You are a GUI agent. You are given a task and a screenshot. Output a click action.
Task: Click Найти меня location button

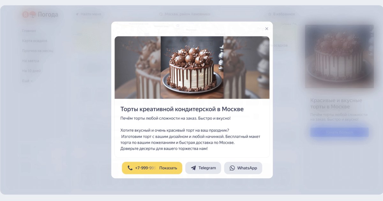pos(88,14)
